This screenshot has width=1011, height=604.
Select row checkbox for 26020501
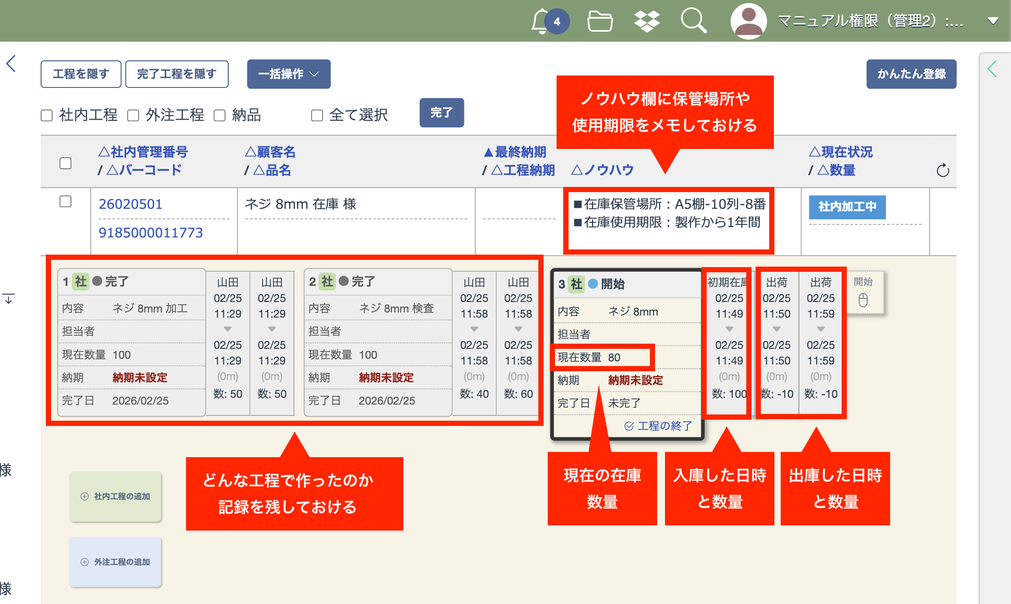tap(66, 202)
